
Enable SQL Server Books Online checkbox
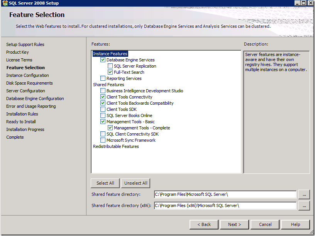click(103, 115)
